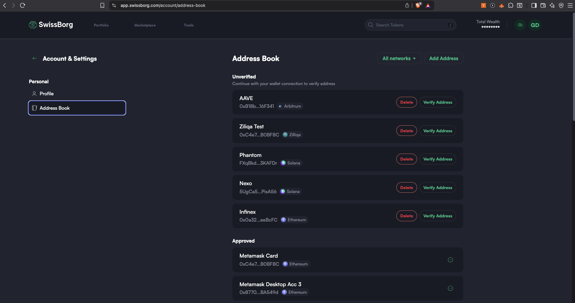Open the Portfolio tab

(x=101, y=25)
